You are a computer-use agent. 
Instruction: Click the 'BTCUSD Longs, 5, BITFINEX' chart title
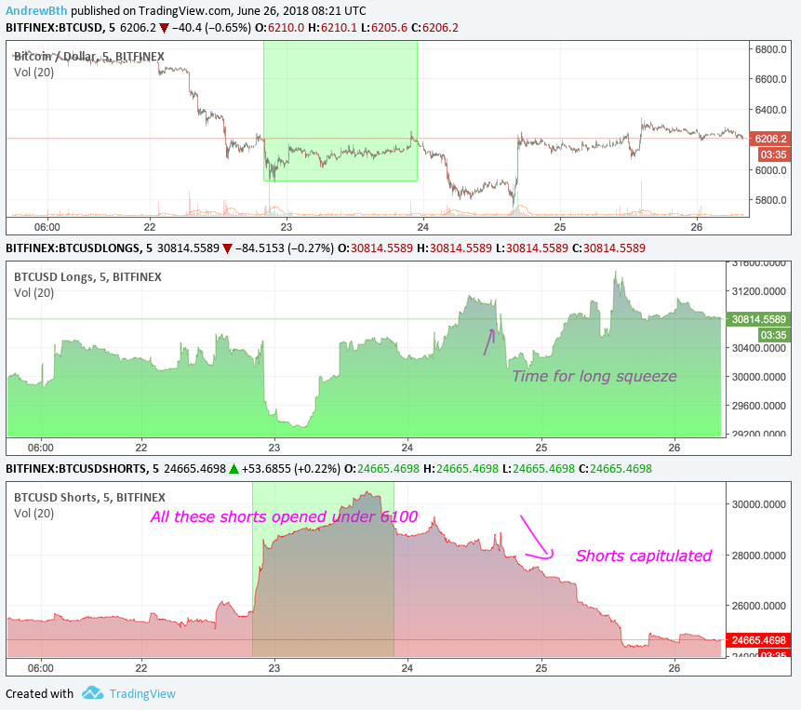click(x=87, y=277)
